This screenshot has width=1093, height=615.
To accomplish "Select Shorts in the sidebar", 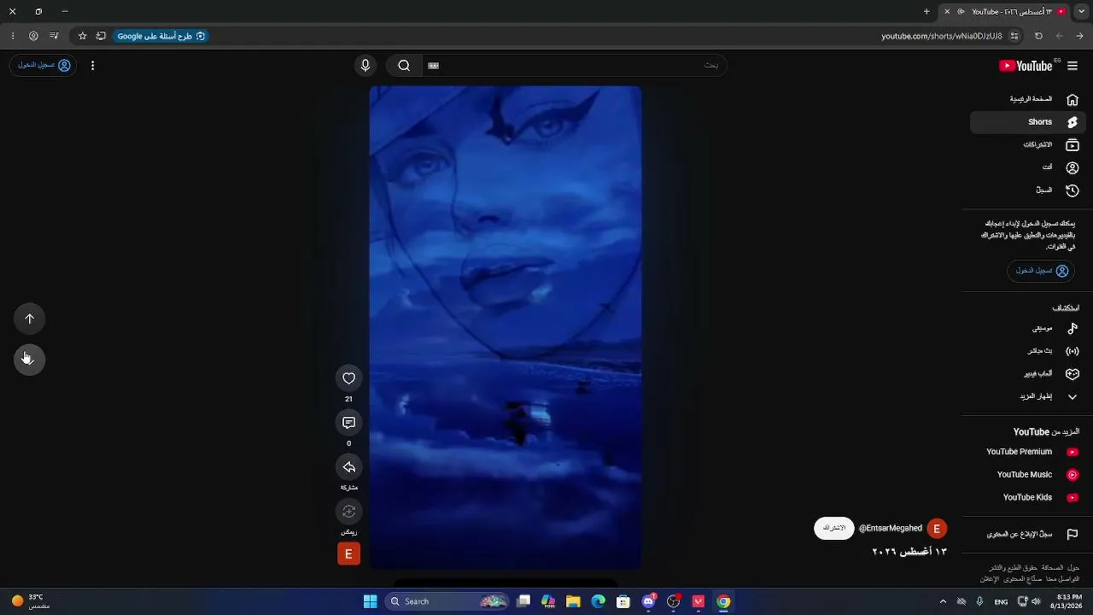I will point(1028,122).
